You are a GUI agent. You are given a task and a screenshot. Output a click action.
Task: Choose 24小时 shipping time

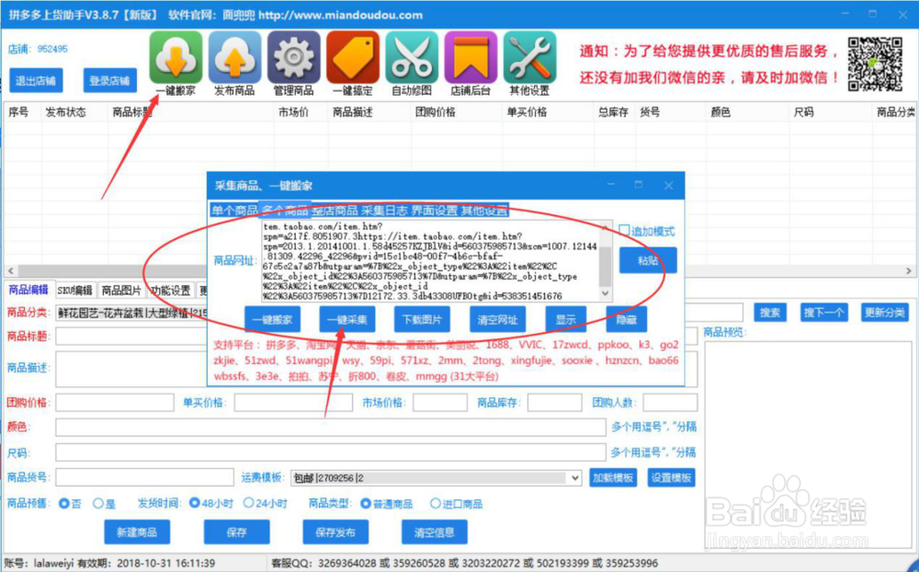(248, 503)
